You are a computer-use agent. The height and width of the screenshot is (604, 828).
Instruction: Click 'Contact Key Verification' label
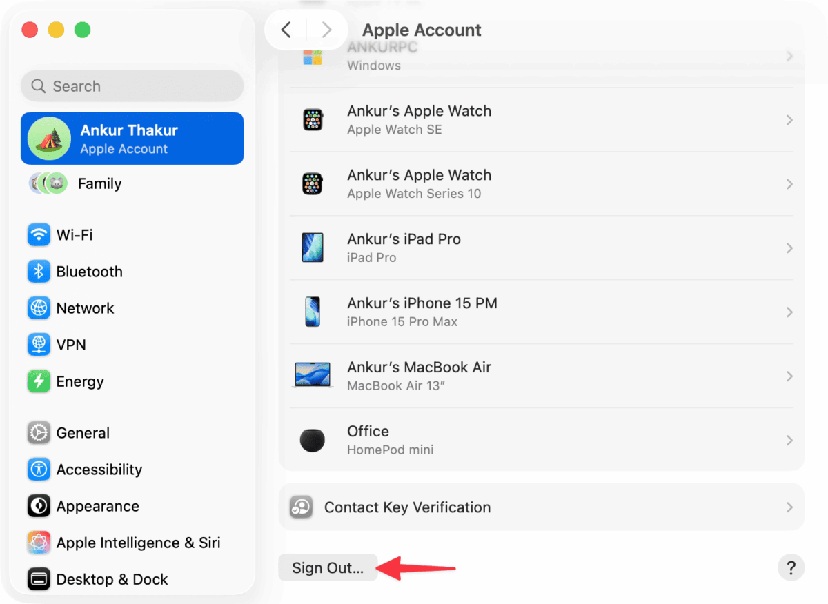coord(408,507)
